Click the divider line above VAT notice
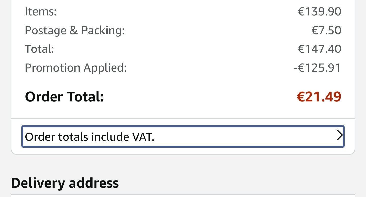Screen dimensions: 366x197 pos(183,118)
